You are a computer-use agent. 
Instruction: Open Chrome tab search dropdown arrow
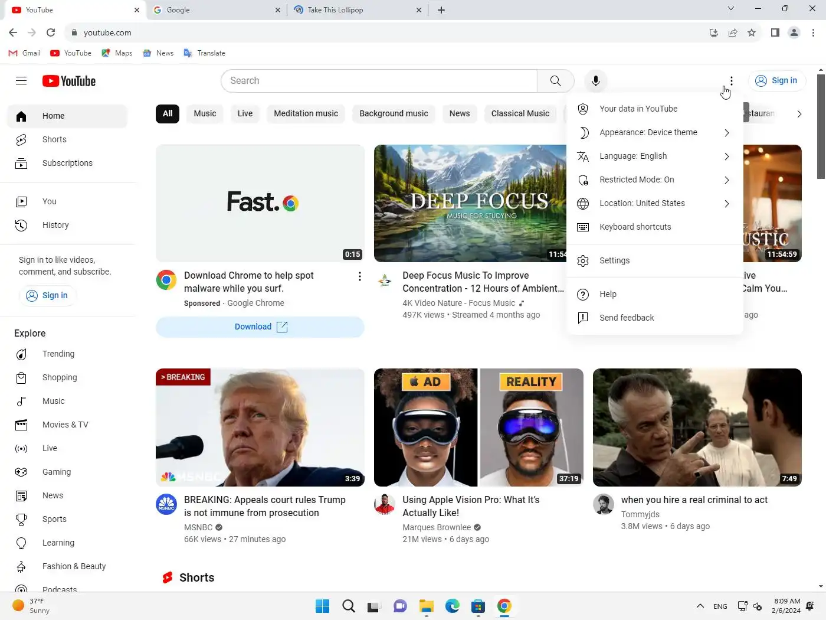pyautogui.click(x=731, y=9)
